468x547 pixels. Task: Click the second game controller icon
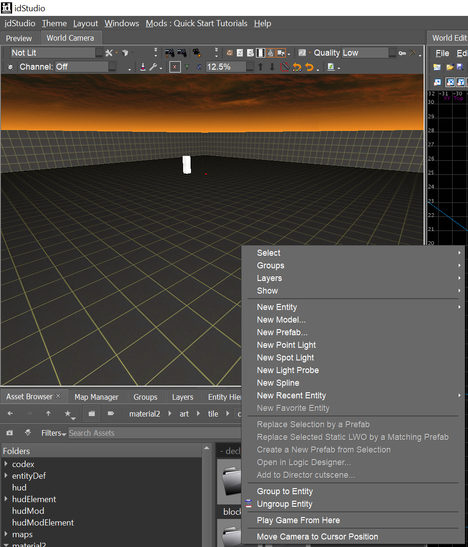click(x=182, y=53)
